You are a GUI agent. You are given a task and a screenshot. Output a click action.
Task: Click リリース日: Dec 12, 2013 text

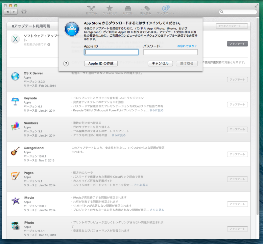[40, 235]
